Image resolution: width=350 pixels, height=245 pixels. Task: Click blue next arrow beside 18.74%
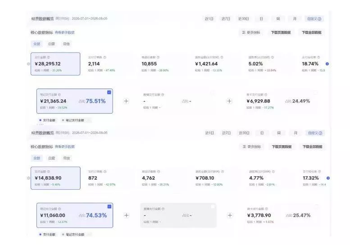pos(327,64)
